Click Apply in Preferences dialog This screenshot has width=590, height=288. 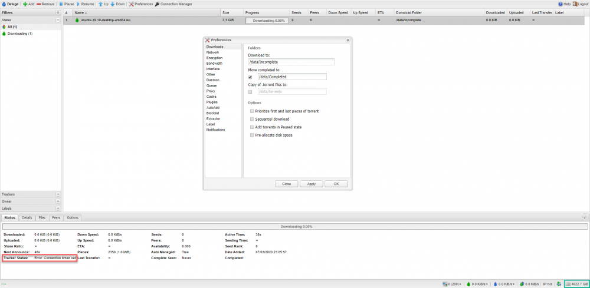pyautogui.click(x=311, y=184)
